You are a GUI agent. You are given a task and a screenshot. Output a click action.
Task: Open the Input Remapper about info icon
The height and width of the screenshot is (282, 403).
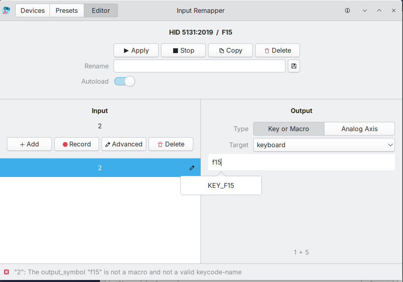(347, 10)
